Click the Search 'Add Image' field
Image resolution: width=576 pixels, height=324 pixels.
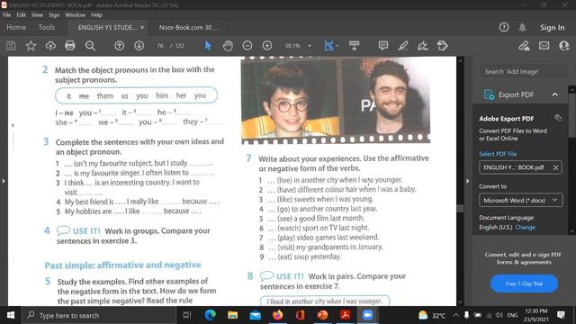coord(524,72)
